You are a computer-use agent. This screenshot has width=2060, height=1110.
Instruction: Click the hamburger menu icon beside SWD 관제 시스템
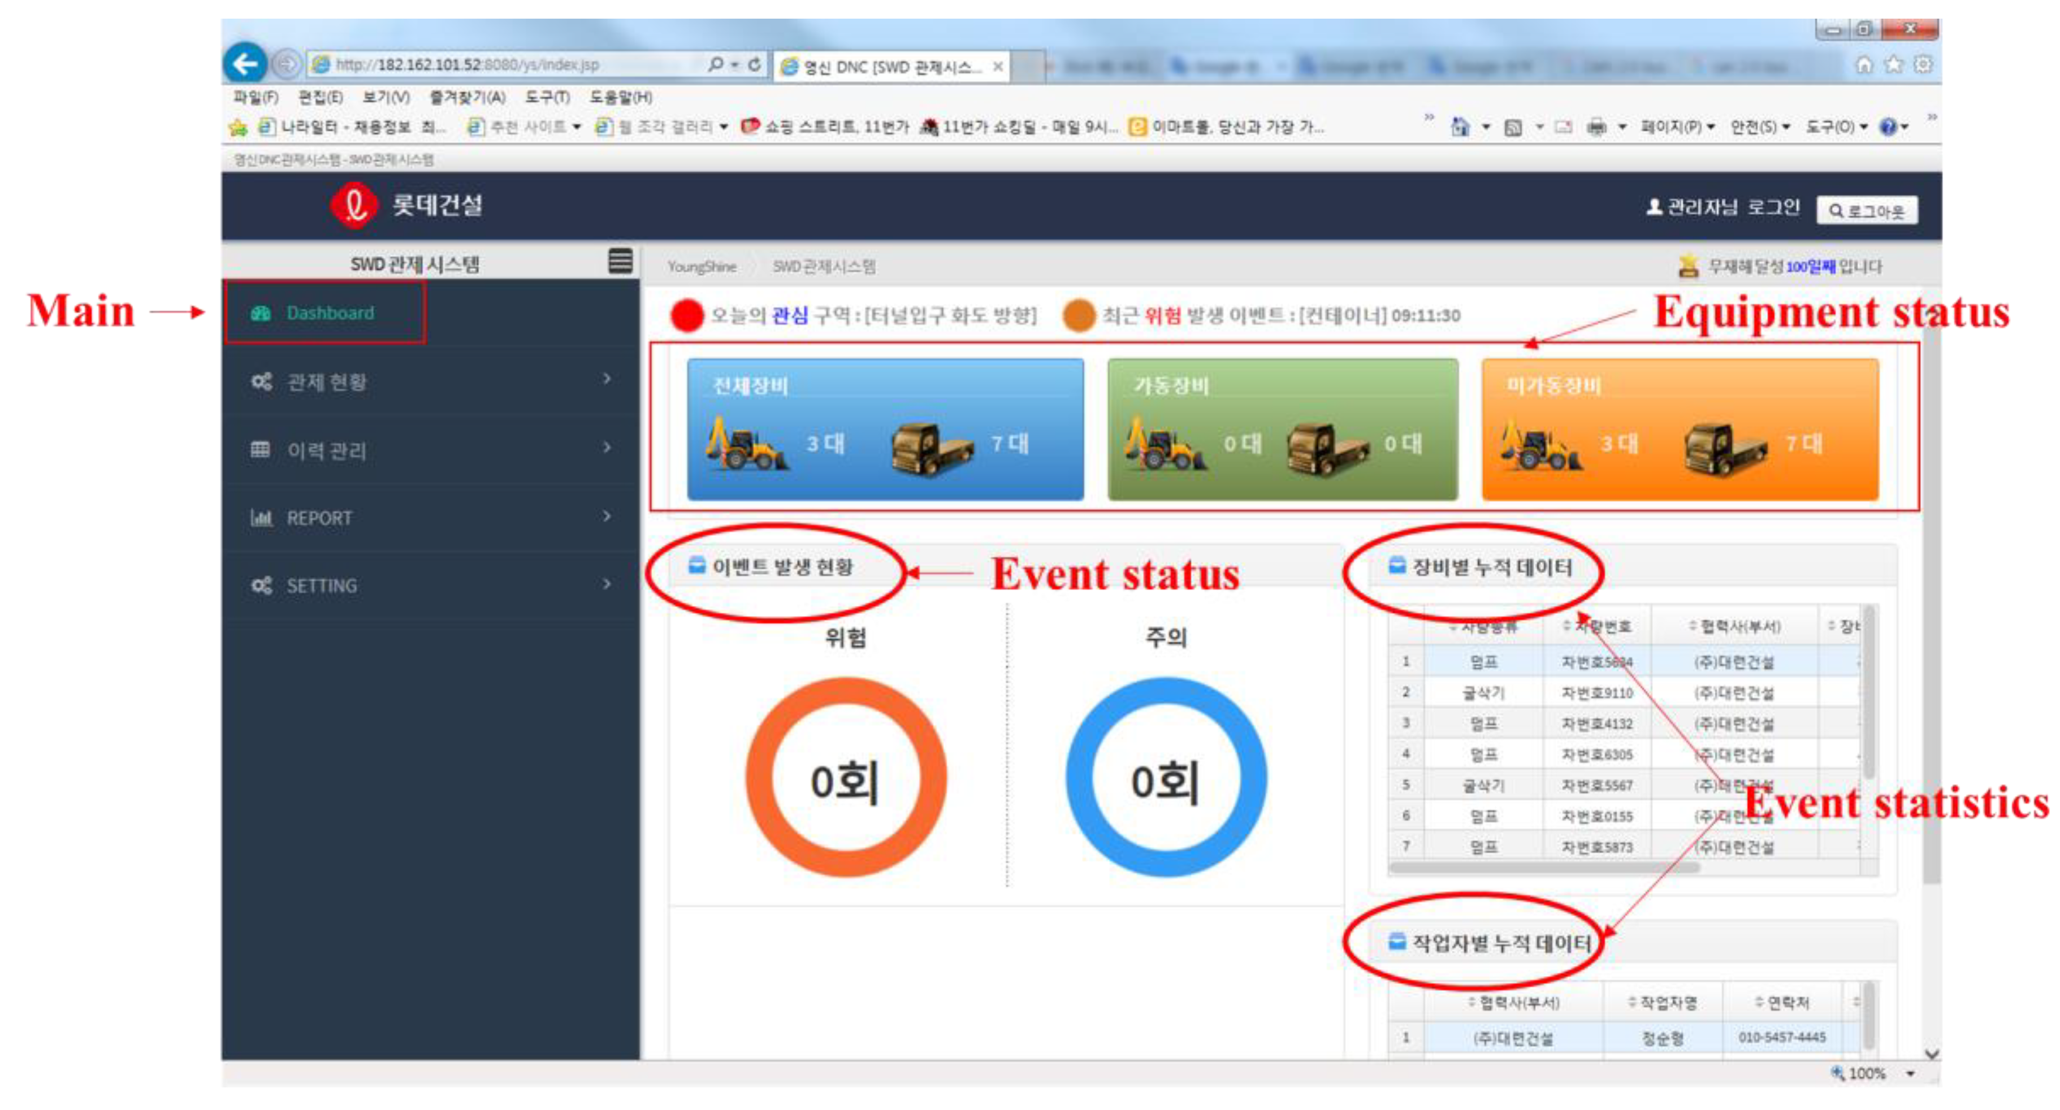click(620, 261)
